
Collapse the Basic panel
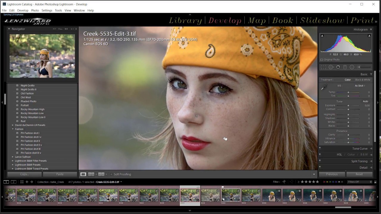tap(371, 74)
